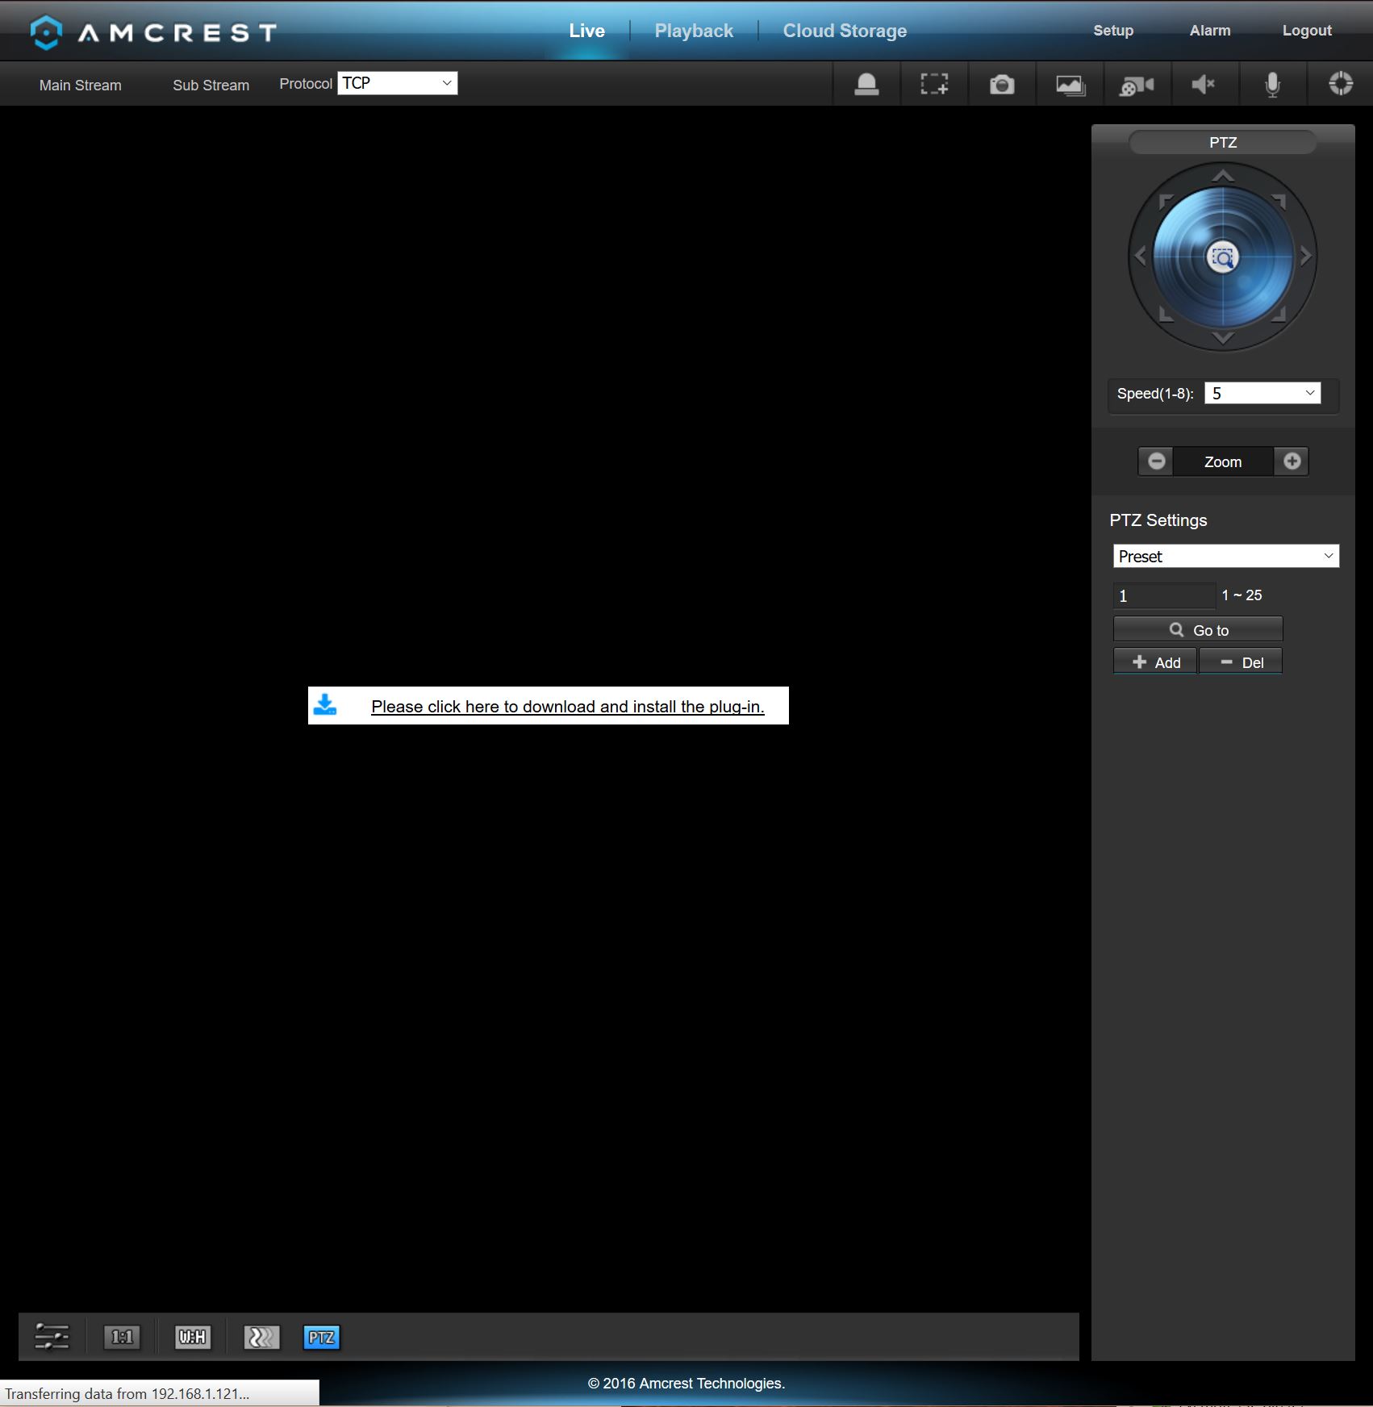Open the Speed(1-8) dropdown
1373x1407 pixels.
[x=1262, y=393]
